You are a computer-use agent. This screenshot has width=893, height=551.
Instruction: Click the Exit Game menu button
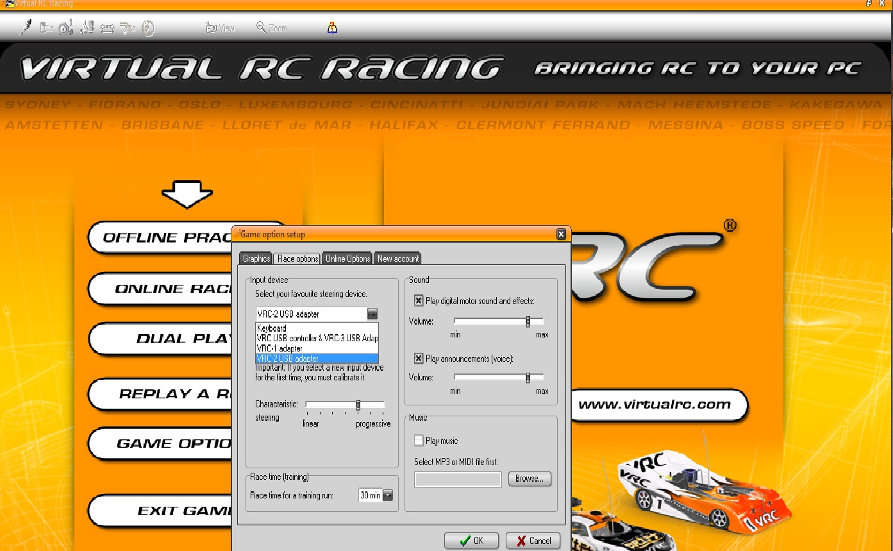160,511
